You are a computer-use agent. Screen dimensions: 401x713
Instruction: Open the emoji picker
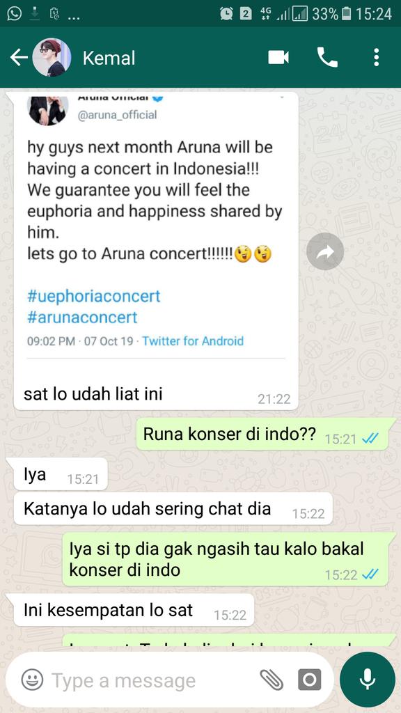coord(33,680)
